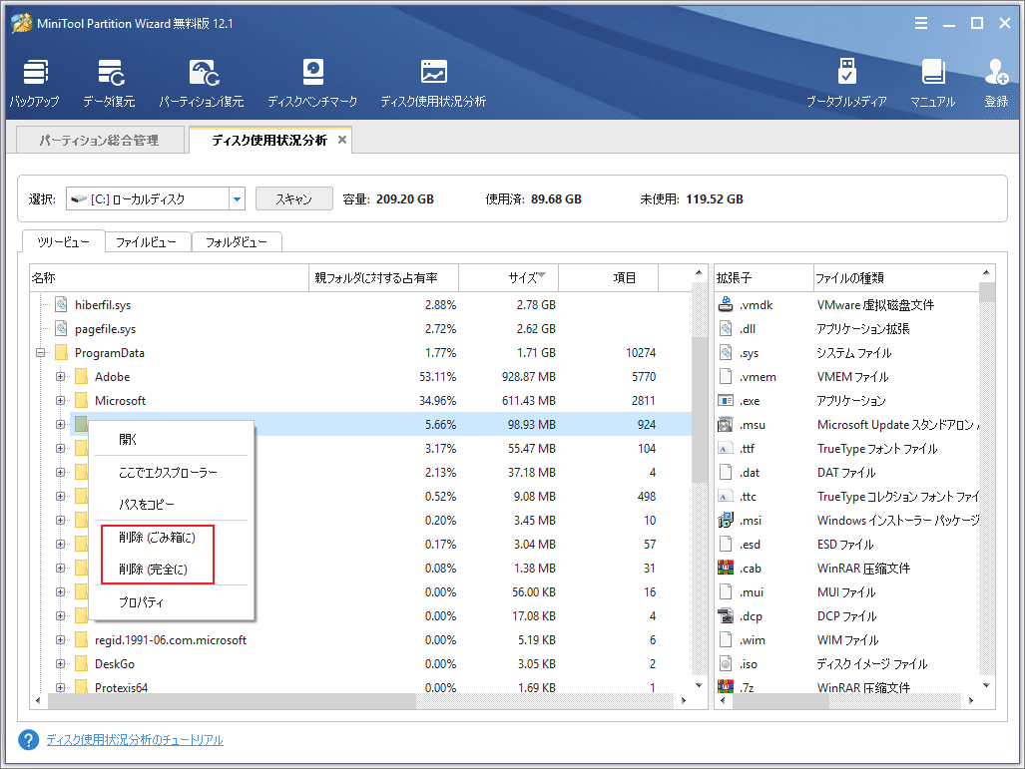Sort by 親フォルダに対する占有率 column header
The image size is (1025, 769).
point(383,277)
